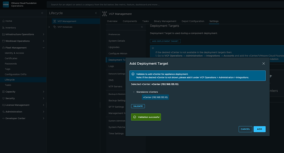This screenshot has width=284, height=153.
Task: Click ADD DEPLOYMENT TARGET button
Action: 165,41
